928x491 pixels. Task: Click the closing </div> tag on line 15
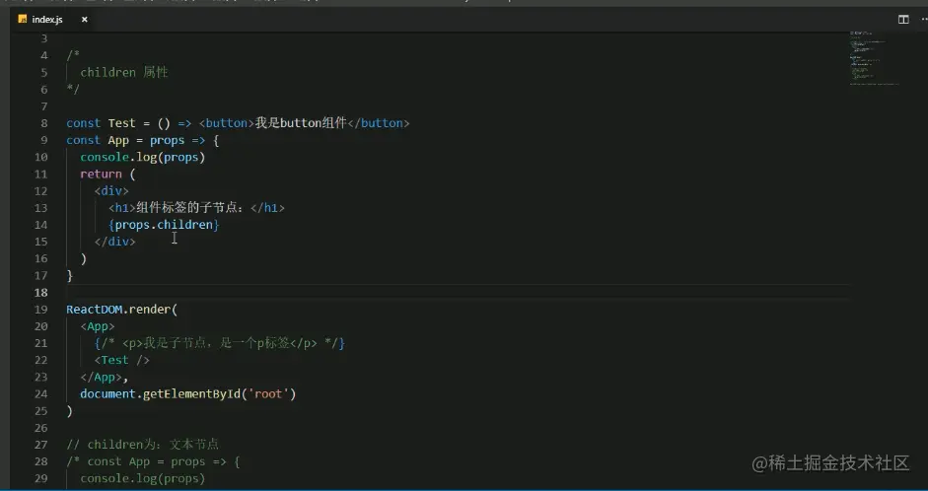coord(114,242)
